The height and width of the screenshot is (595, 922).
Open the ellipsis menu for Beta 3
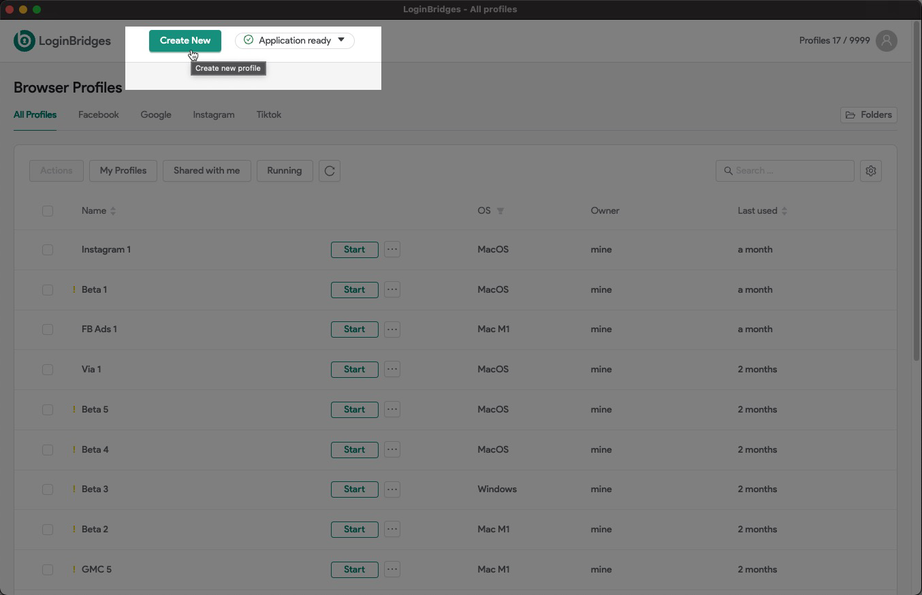pyautogui.click(x=392, y=489)
